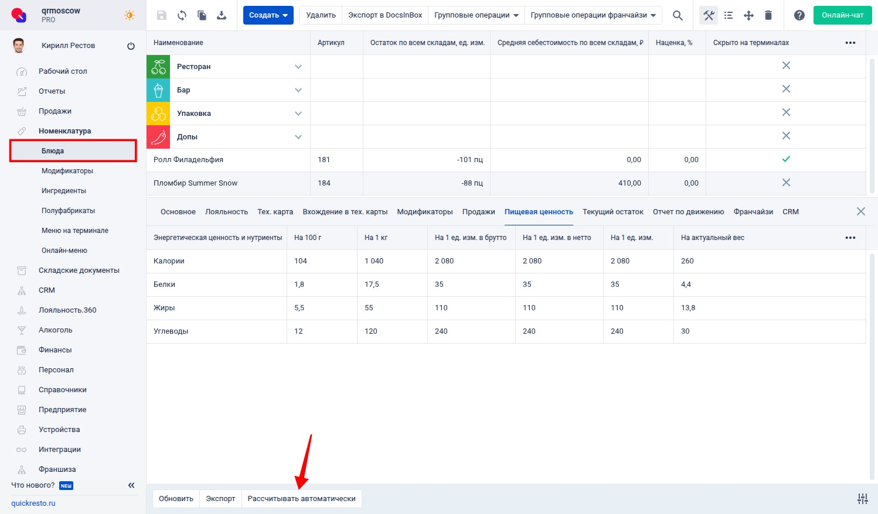Toggle the sun theme switch icon
The image size is (878, 514).
[x=130, y=15]
